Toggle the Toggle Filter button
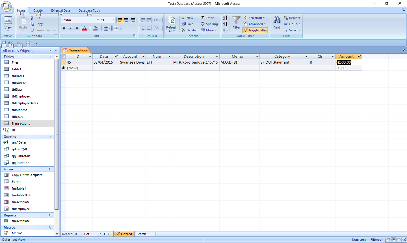Screen dimensions: 407x243 (x=255, y=30)
